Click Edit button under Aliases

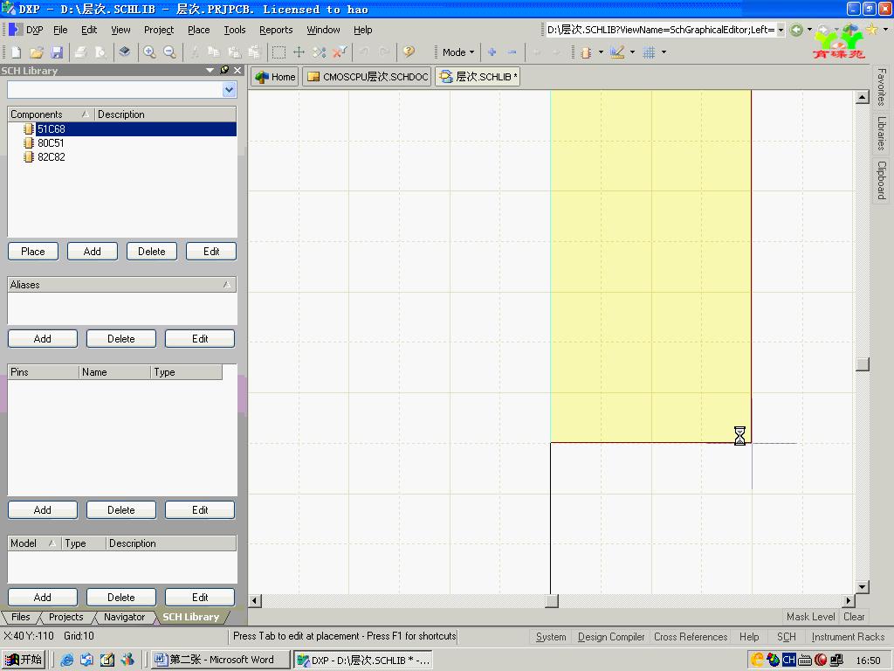coord(200,339)
